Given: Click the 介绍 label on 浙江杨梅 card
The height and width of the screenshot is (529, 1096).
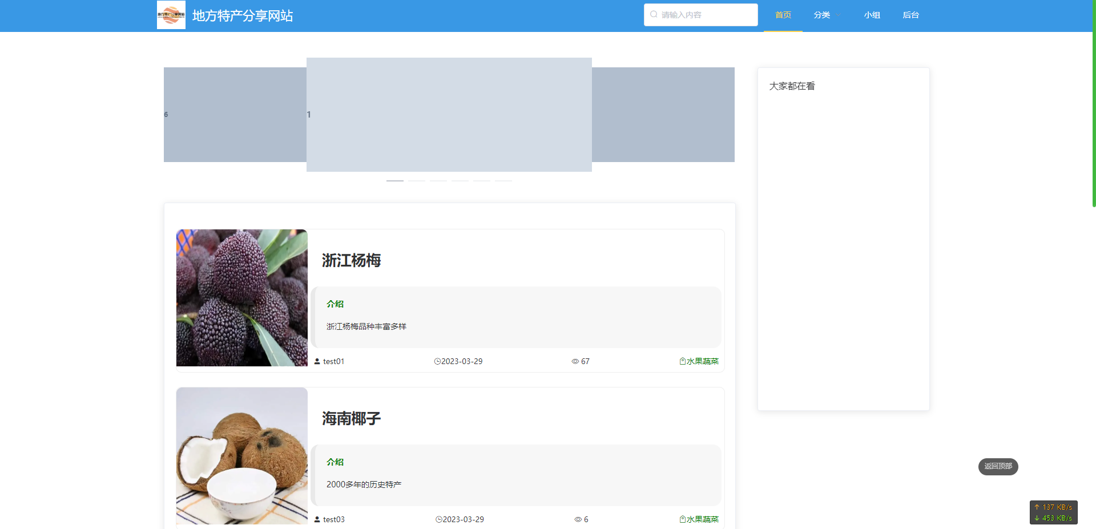Looking at the screenshot, I should tap(335, 304).
